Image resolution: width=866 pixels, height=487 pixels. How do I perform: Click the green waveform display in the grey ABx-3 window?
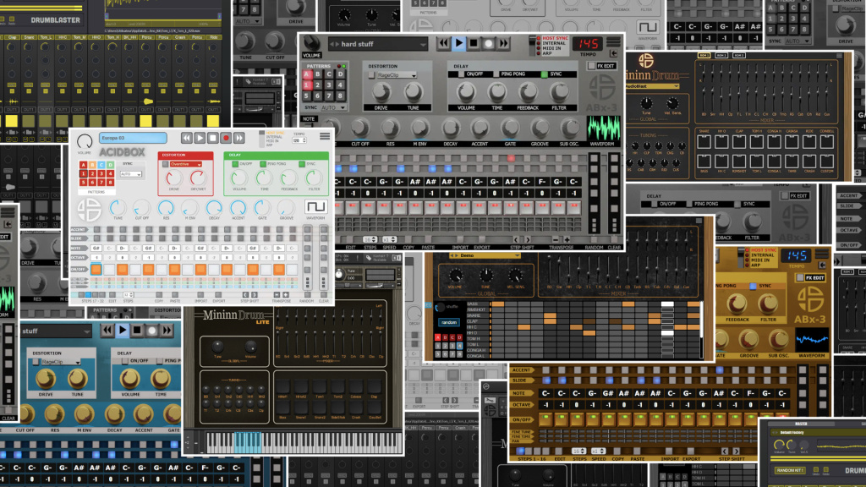pos(603,129)
